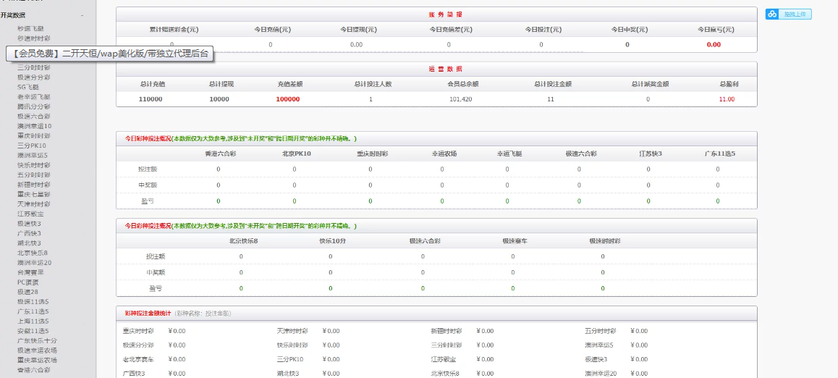The width and height of the screenshot is (838, 378).
Task: Open 三分PK10 from sidebar list
Action: click(x=32, y=146)
